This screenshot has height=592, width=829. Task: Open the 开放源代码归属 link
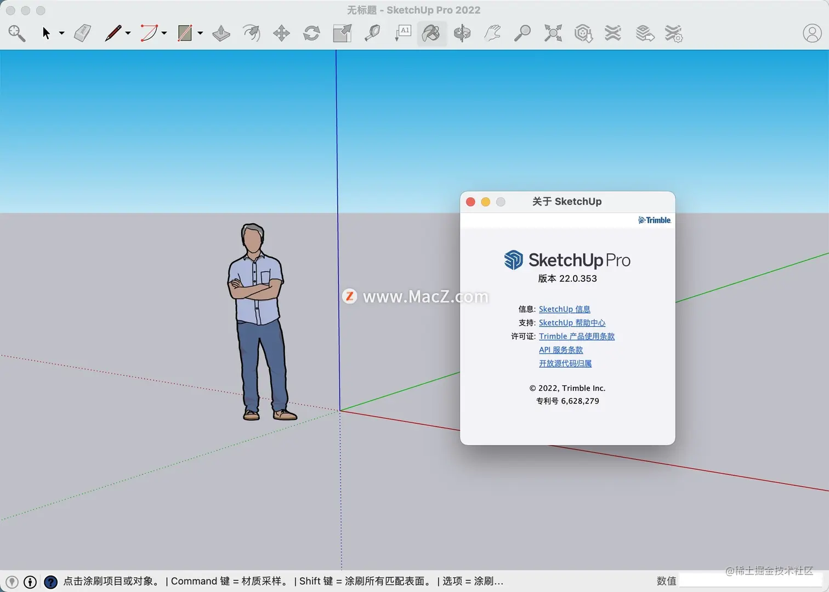tap(565, 363)
